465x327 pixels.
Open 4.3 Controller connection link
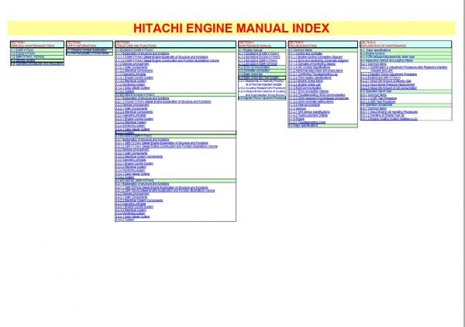tap(254, 70)
